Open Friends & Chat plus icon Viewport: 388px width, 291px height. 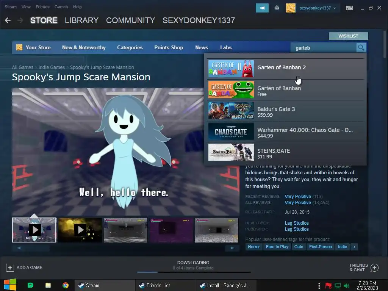[x=375, y=268]
